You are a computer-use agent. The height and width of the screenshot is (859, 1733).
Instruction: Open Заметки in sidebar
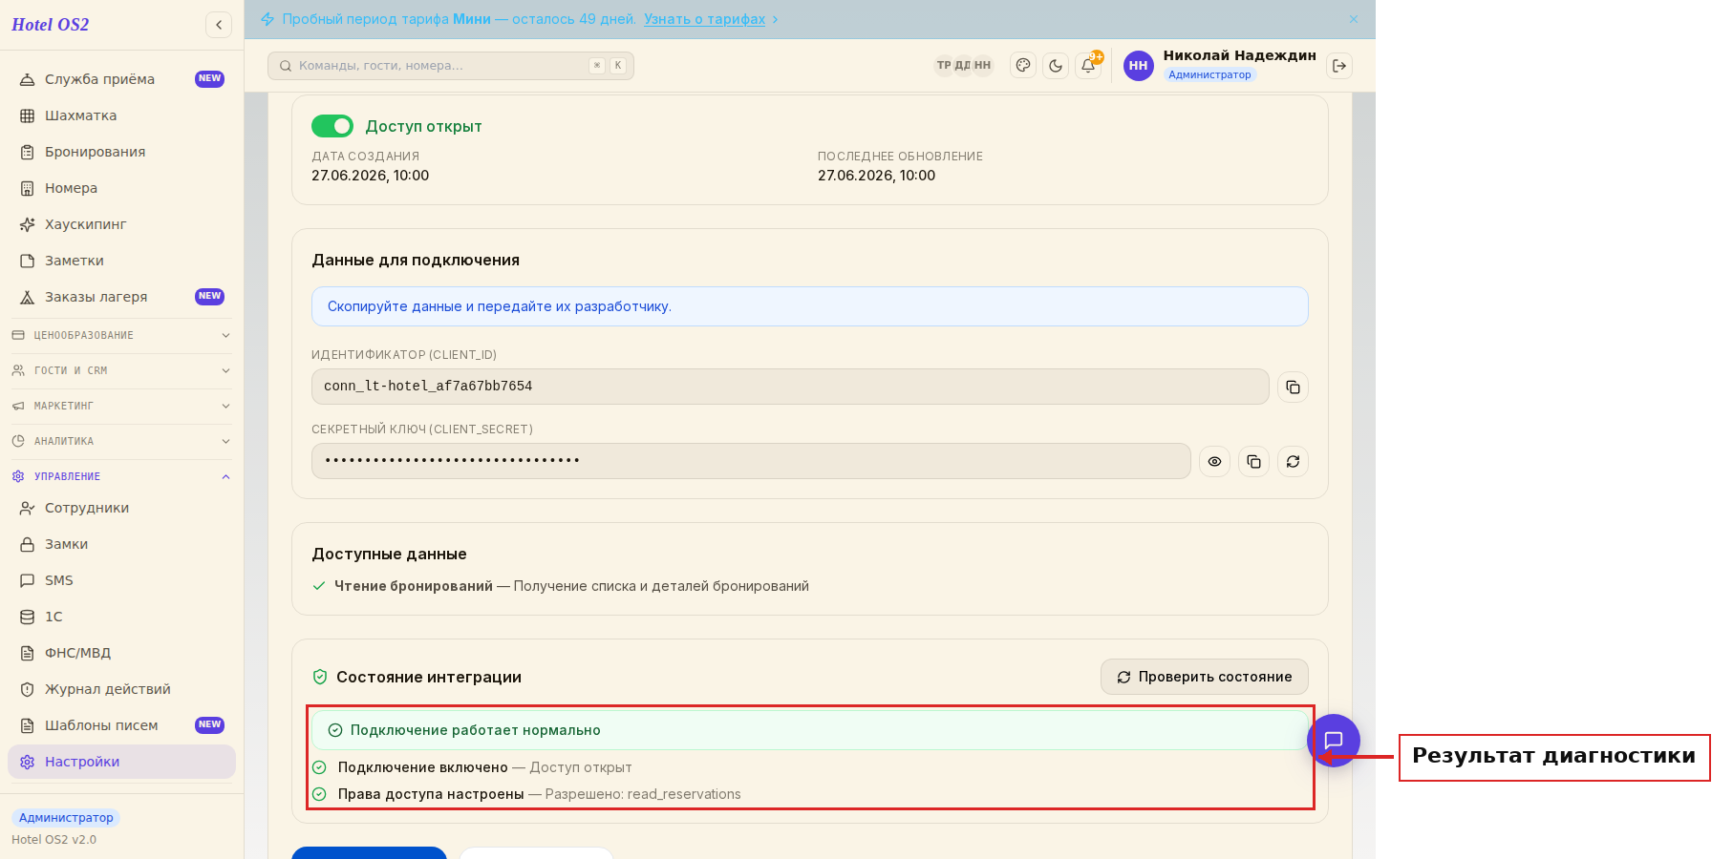pos(121,261)
